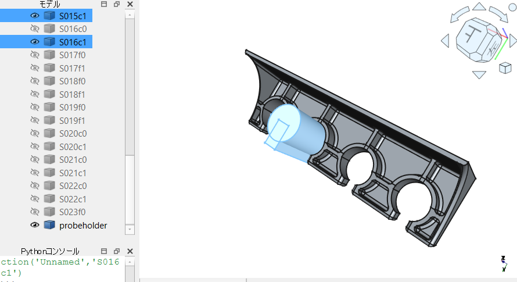Hide the S015c1 object via eye icon

tap(35, 16)
